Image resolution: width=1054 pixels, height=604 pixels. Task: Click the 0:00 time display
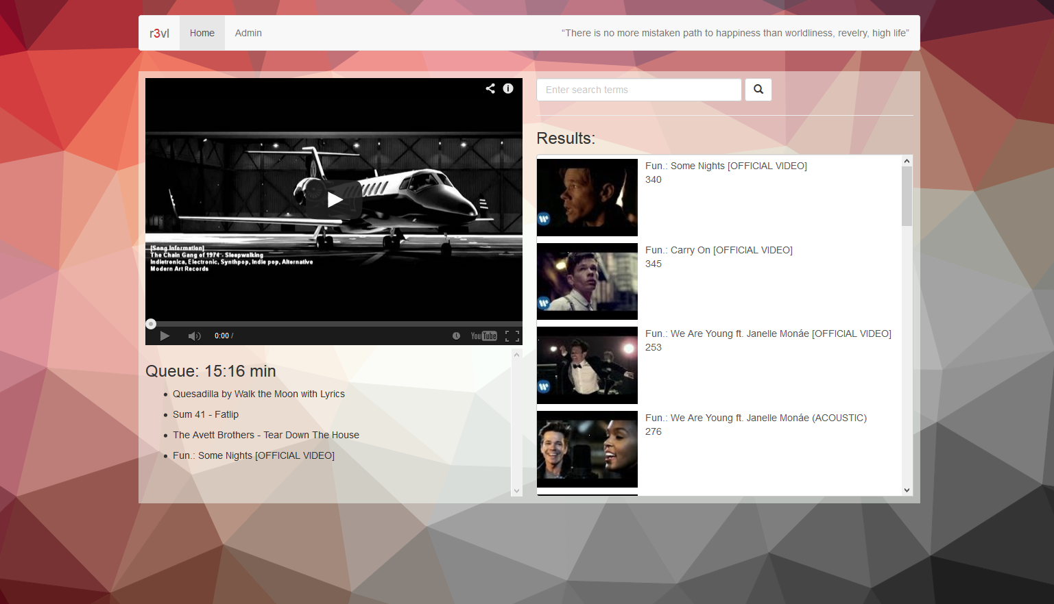click(x=221, y=336)
